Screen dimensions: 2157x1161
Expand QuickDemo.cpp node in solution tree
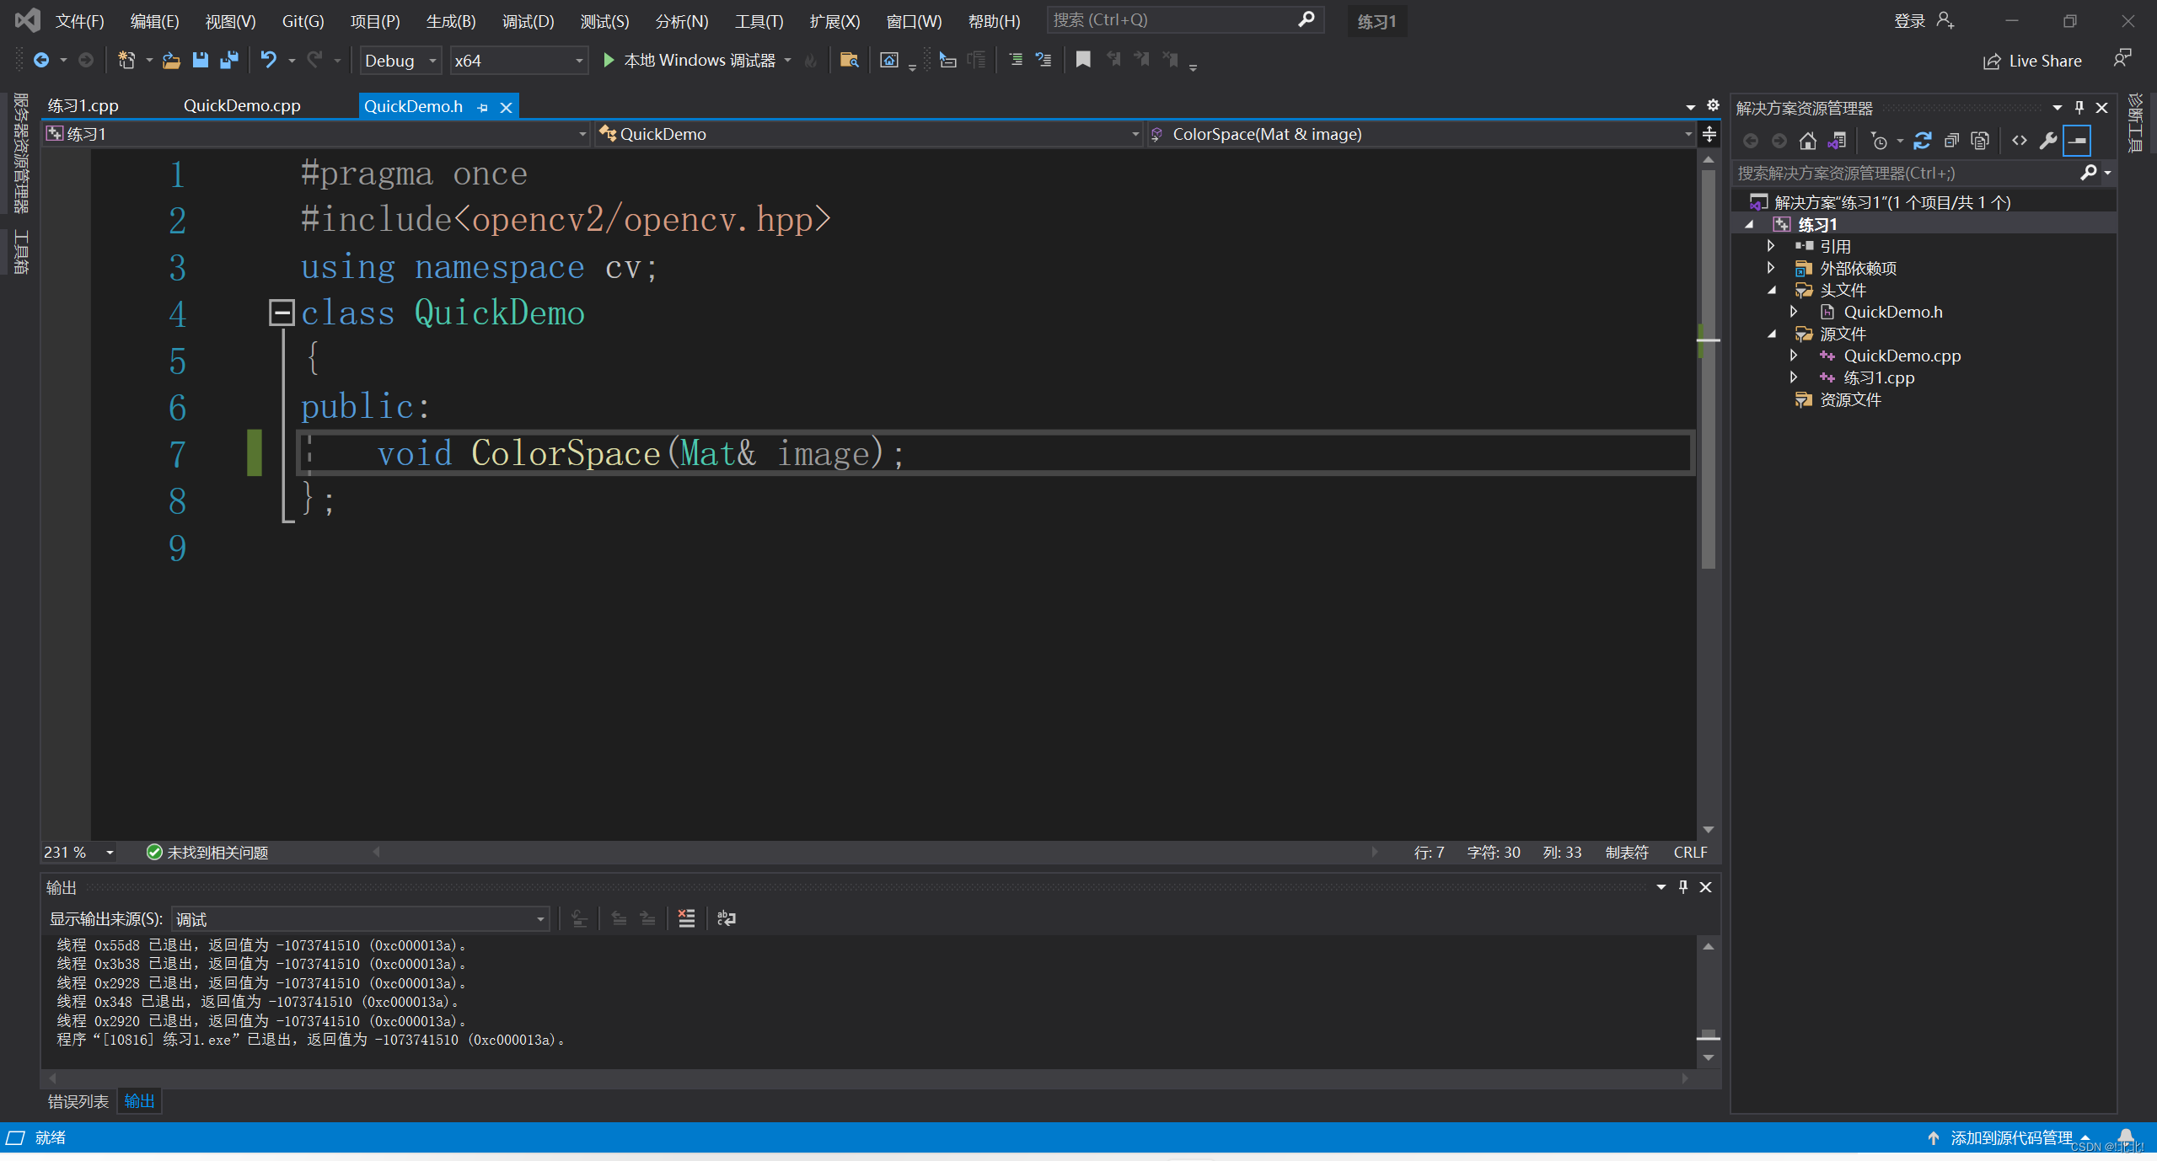pyautogui.click(x=1793, y=356)
